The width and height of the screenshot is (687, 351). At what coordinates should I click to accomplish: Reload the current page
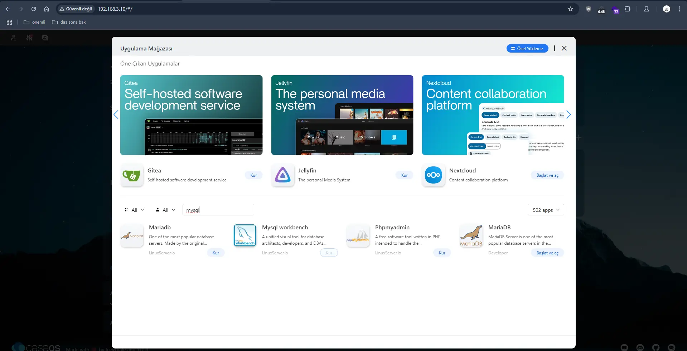[34, 9]
